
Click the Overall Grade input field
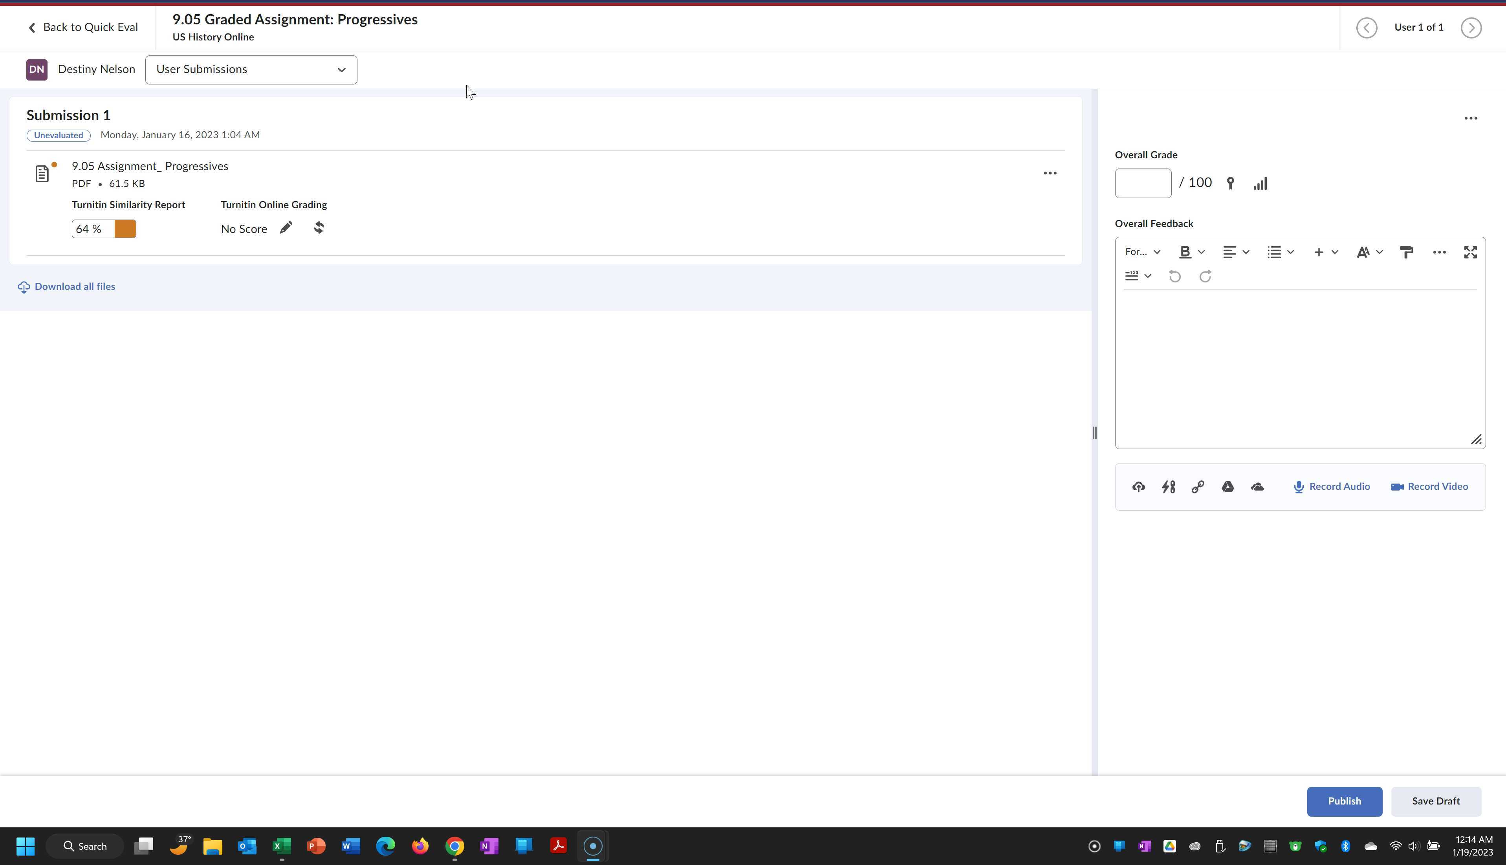pyautogui.click(x=1142, y=183)
